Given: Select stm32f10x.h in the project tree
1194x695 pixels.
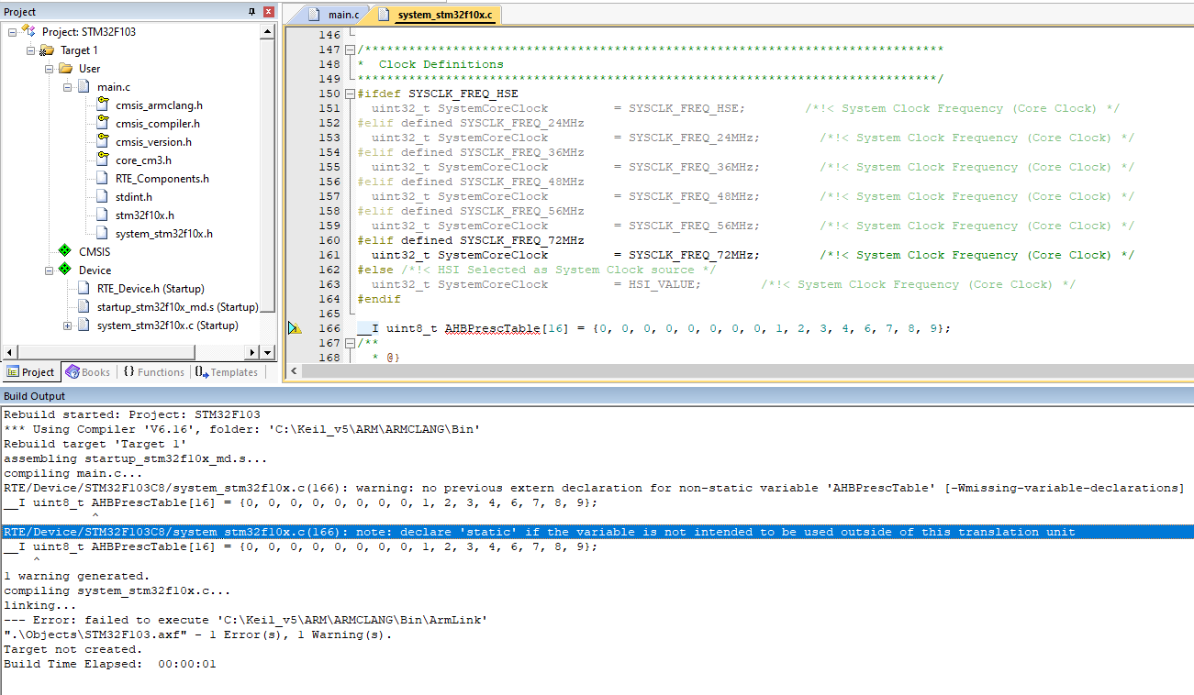Looking at the screenshot, I should [x=144, y=215].
